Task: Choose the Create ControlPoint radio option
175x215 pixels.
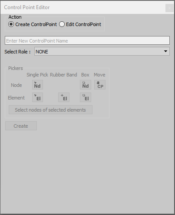Action: (33, 24)
